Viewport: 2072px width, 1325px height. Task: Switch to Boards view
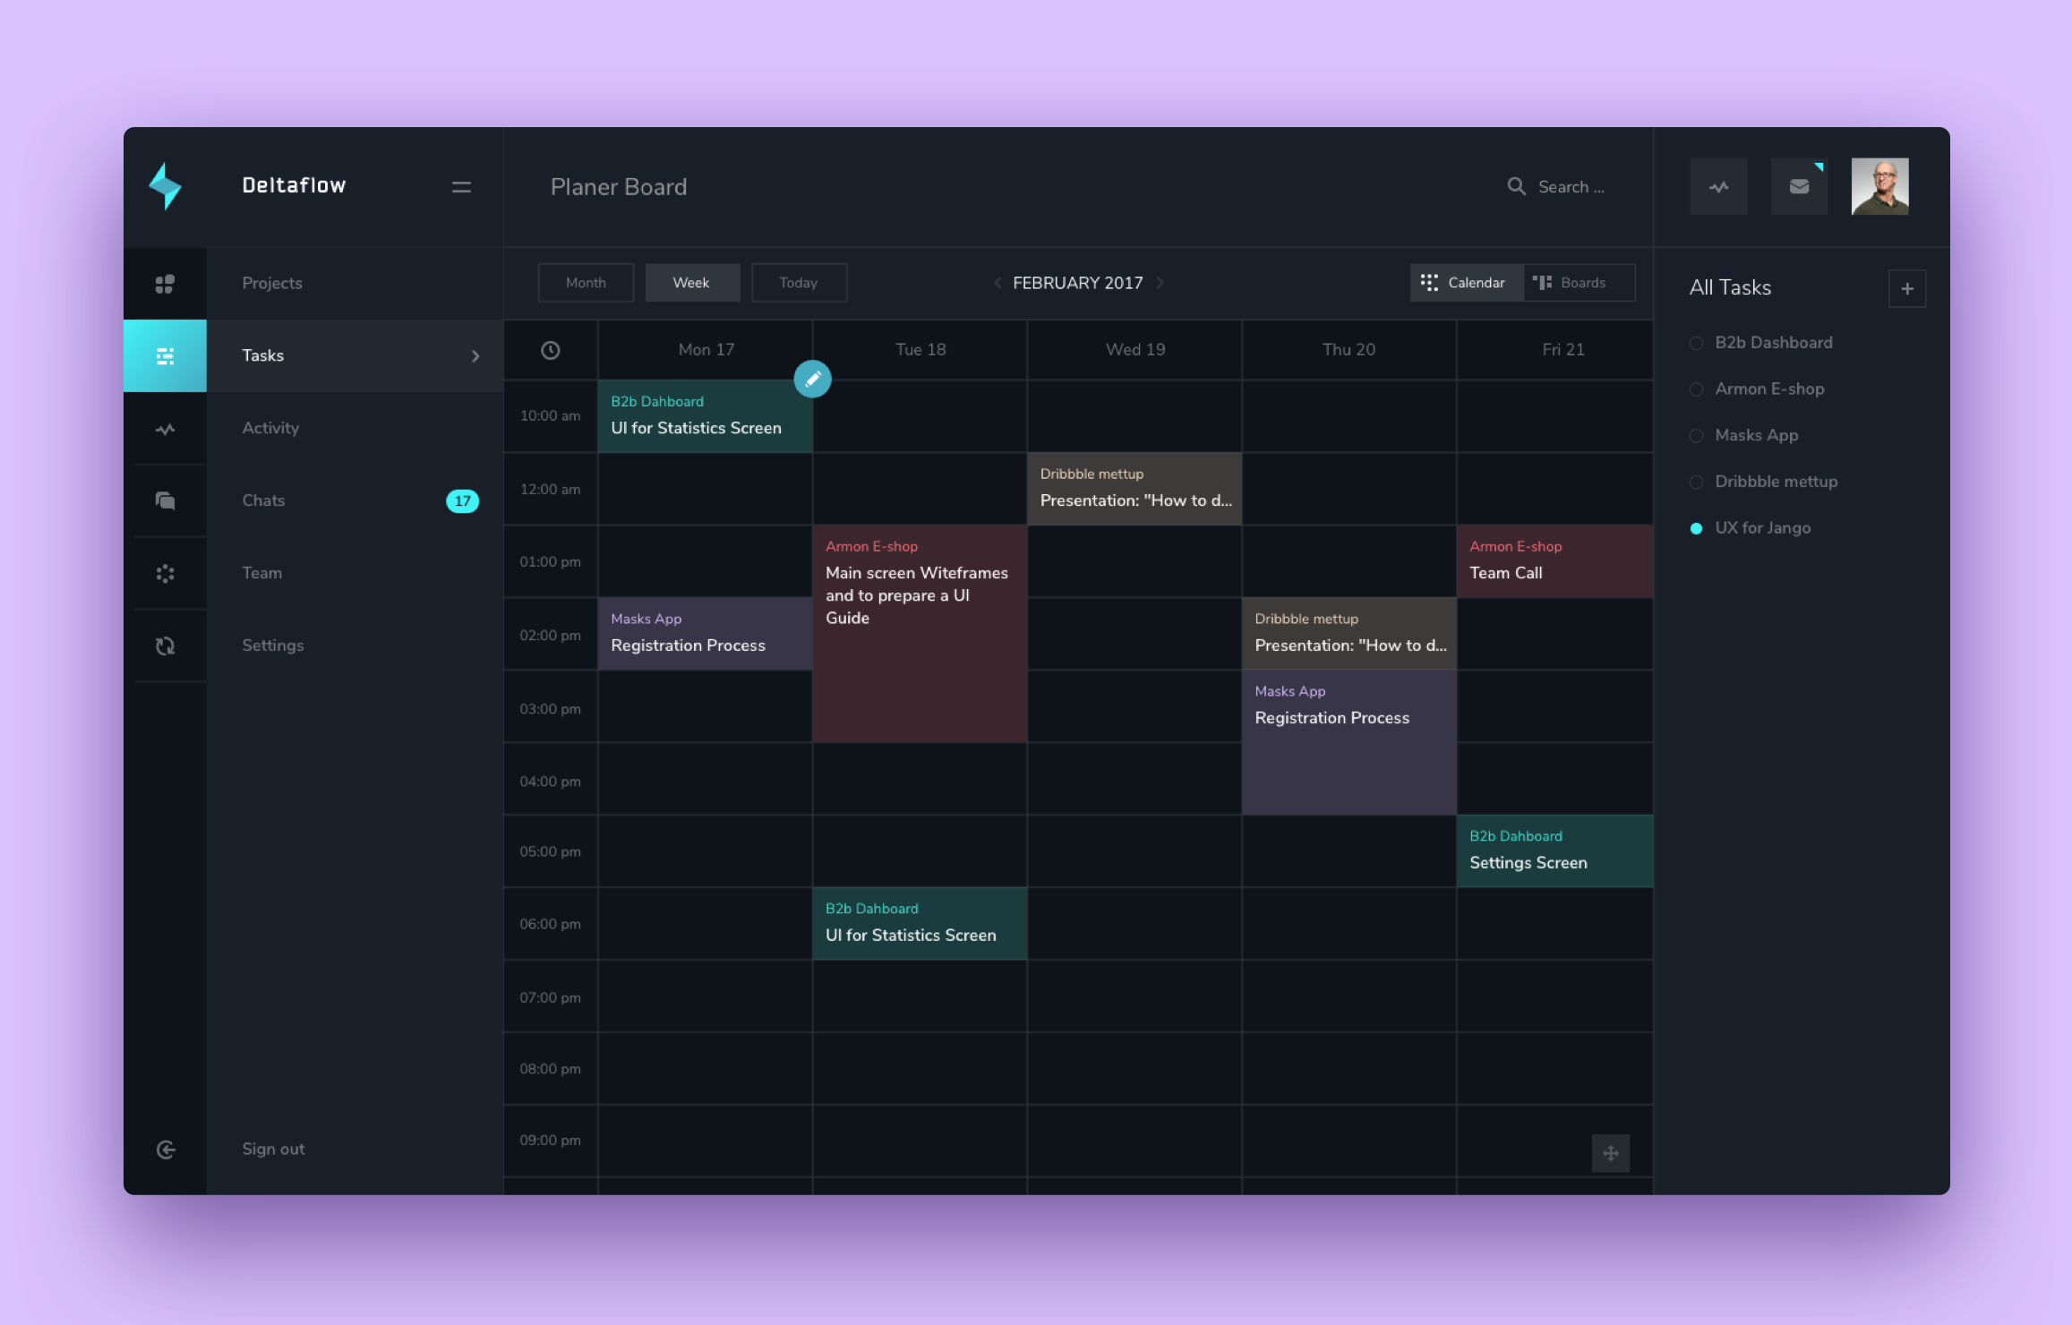pyautogui.click(x=1575, y=284)
